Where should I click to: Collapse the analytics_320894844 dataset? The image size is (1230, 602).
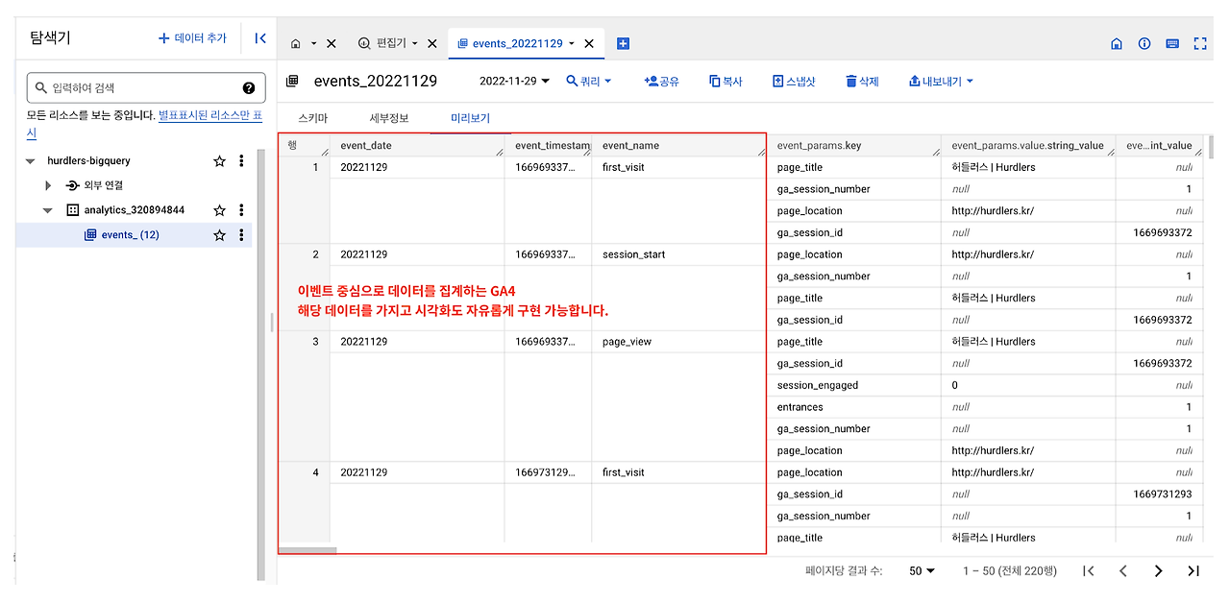[48, 210]
